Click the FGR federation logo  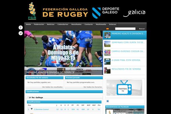[x=32, y=11]
